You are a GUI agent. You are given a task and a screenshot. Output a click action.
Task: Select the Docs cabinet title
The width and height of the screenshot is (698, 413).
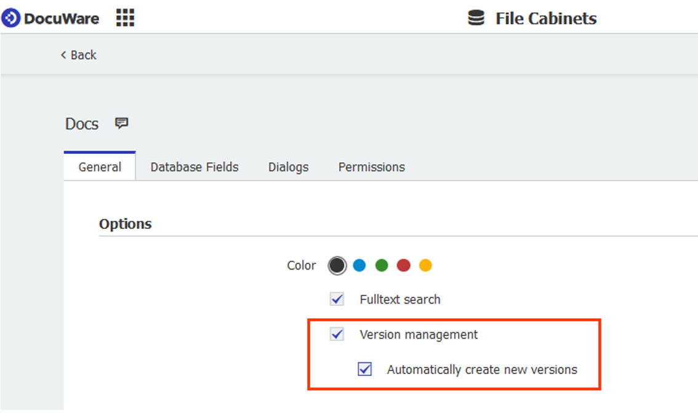click(x=82, y=124)
